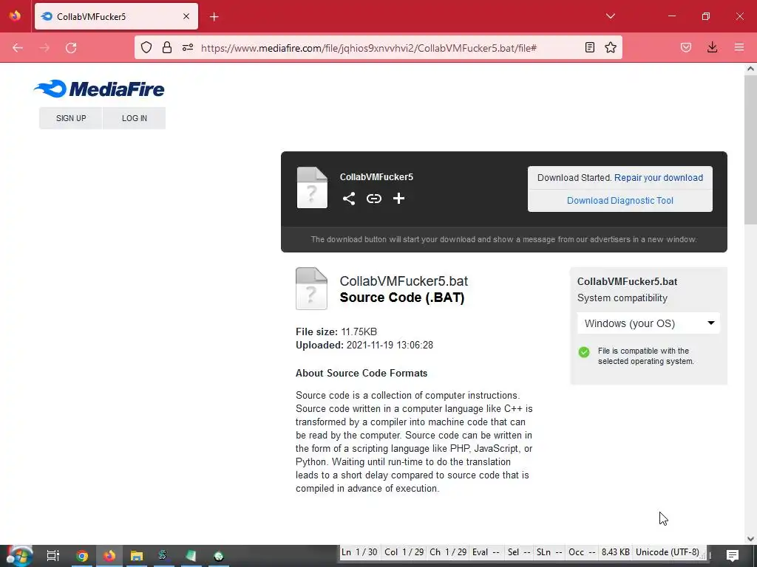Screen dimensions: 757x567
Task: Click the SIGN UP button
Action: [x=71, y=118]
